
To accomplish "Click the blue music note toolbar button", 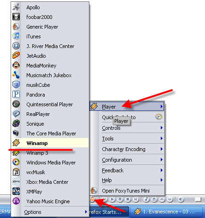I will coord(146,200).
